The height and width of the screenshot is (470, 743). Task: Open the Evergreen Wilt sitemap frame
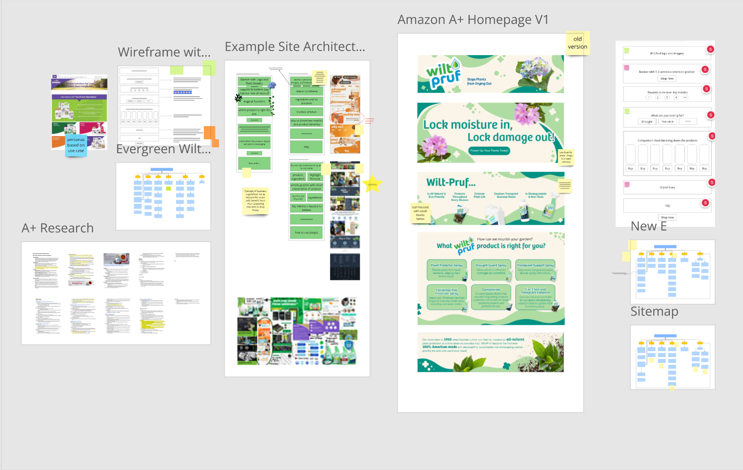(163, 197)
